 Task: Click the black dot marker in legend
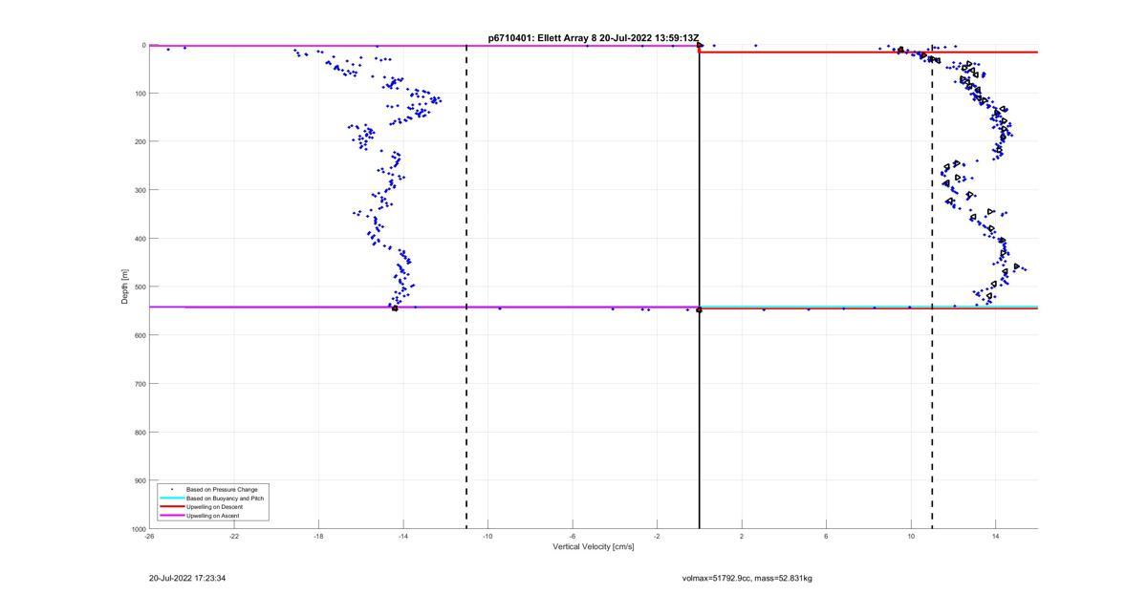171,490
